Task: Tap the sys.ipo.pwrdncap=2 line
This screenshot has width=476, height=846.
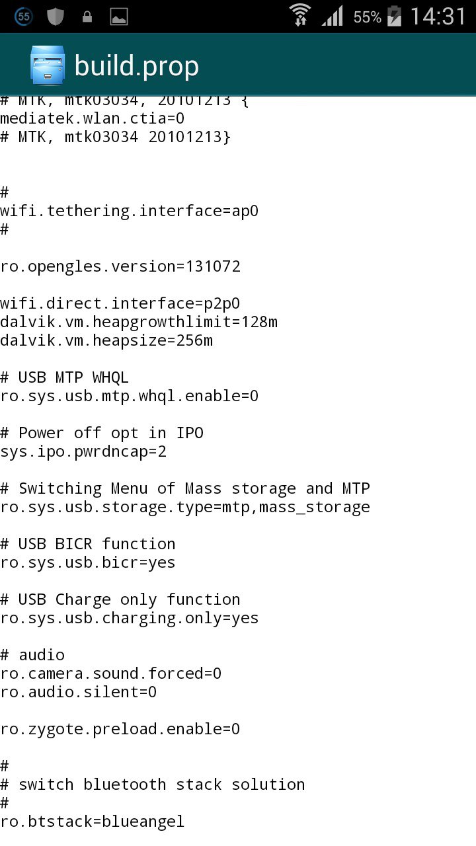Action: coord(83,451)
